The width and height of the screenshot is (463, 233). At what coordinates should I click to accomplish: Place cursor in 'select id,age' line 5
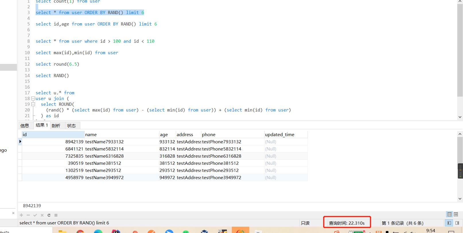[96, 24]
